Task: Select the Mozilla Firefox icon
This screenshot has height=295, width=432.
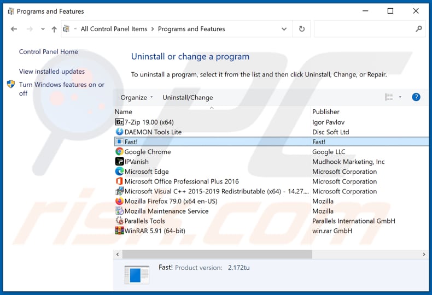Action: coord(120,201)
